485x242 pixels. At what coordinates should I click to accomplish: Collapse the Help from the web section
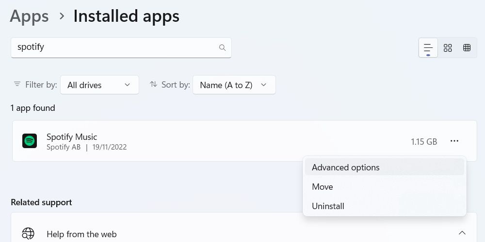click(462, 233)
